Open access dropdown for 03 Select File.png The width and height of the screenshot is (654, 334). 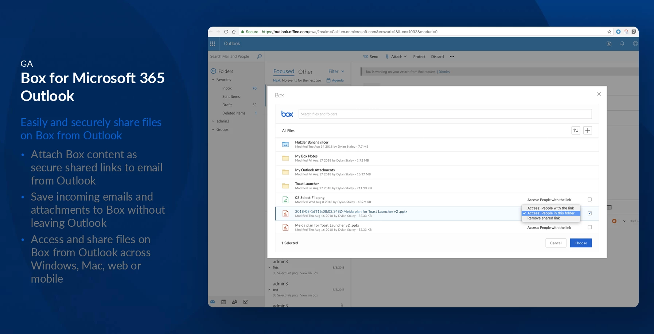pos(549,200)
